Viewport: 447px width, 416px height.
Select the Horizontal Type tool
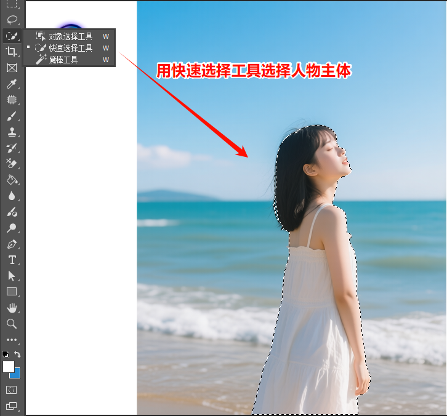pos(11,260)
